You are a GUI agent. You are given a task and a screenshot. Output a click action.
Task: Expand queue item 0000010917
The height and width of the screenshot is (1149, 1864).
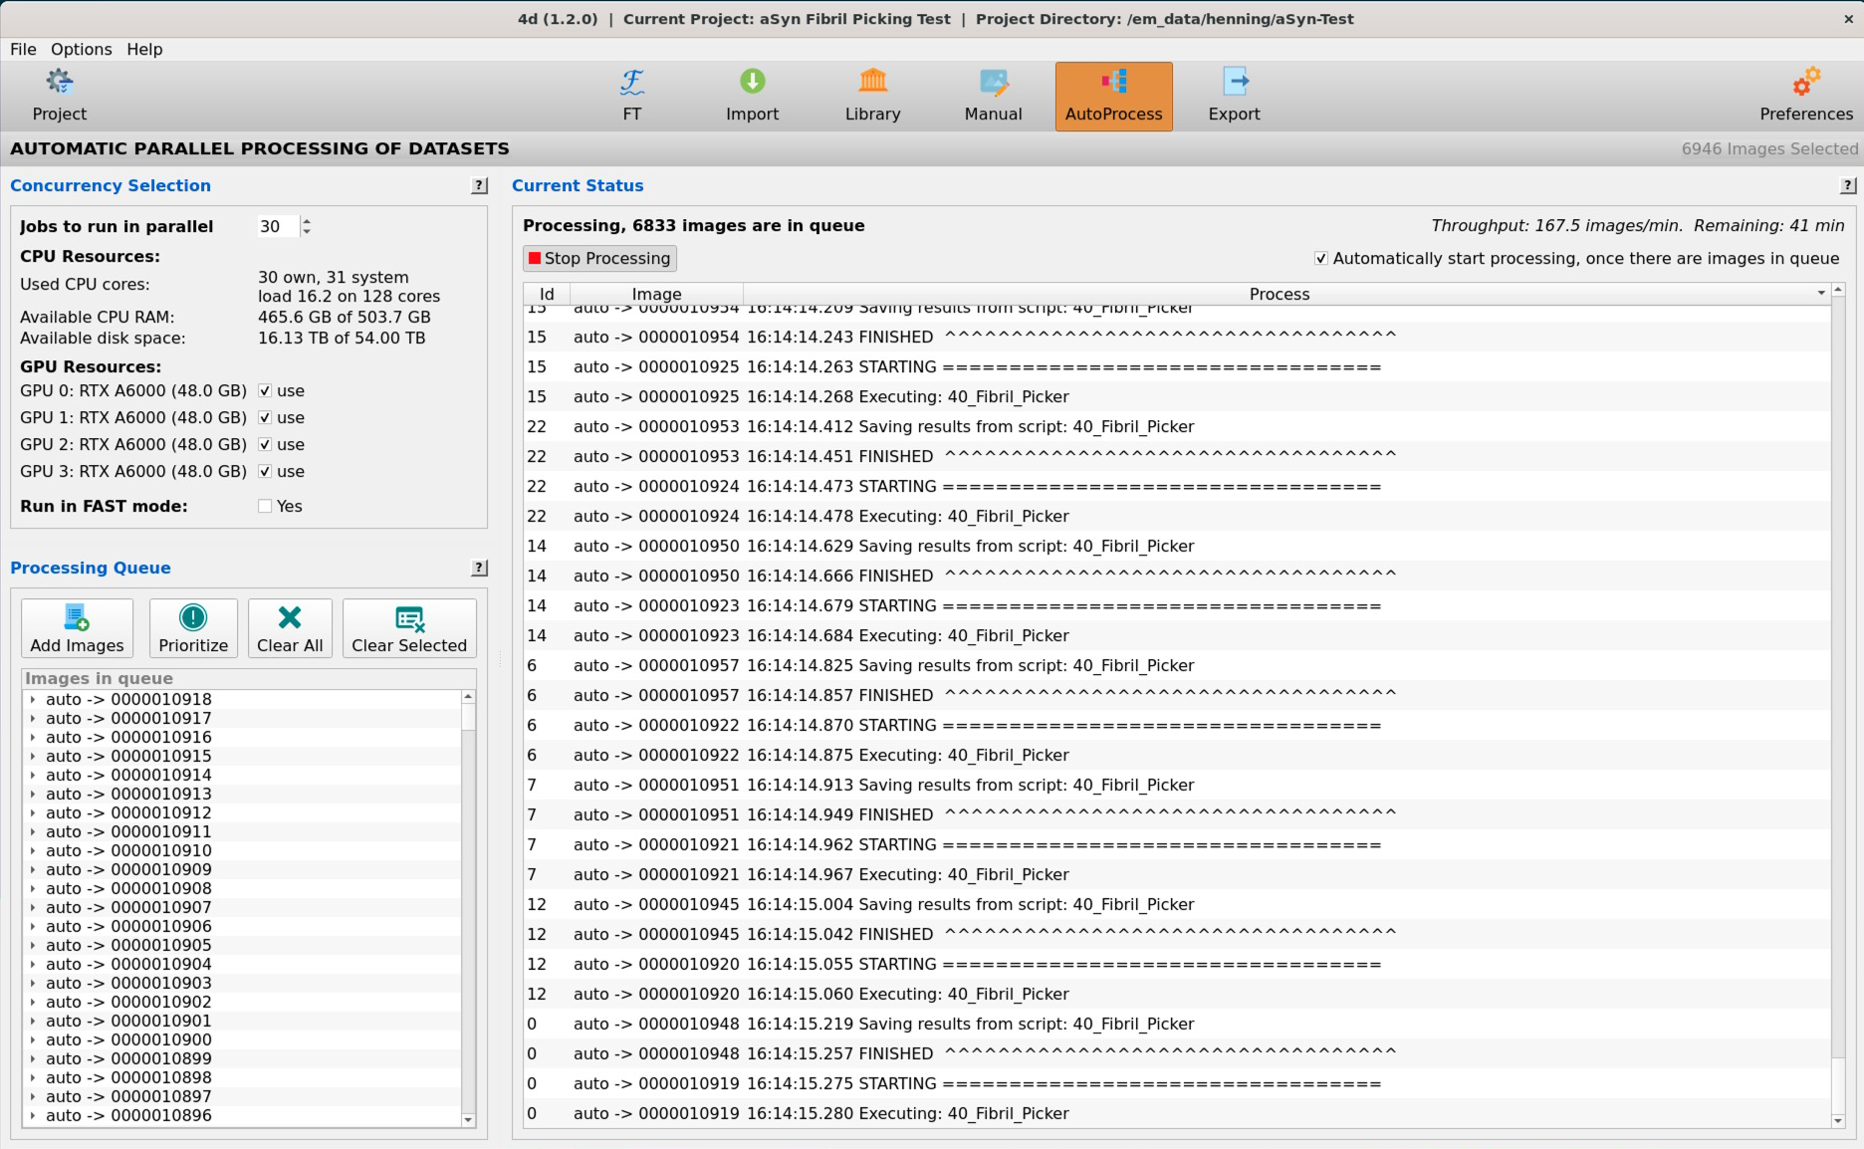[x=33, y=718]
